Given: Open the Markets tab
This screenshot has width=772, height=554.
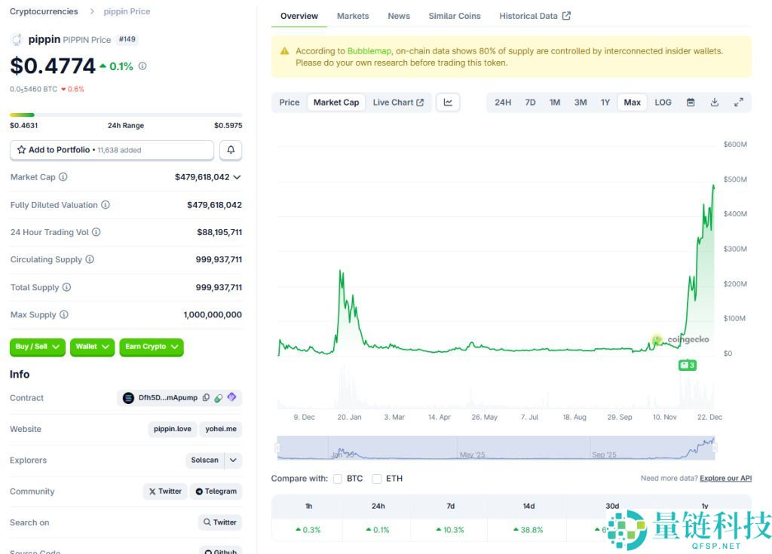Looking at the screenshot, I should pyautogui.click(x=353, y=16).
